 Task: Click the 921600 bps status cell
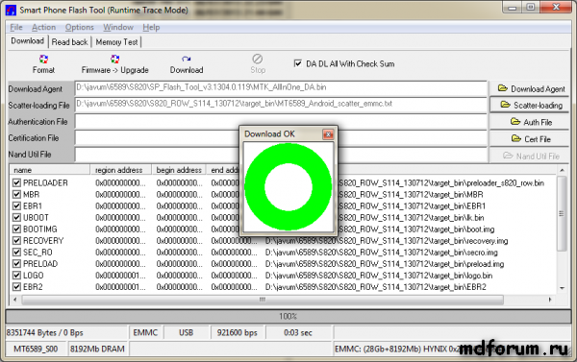tap(238, 332)
